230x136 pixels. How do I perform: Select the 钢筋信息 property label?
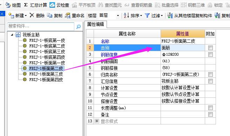(109, 55)
